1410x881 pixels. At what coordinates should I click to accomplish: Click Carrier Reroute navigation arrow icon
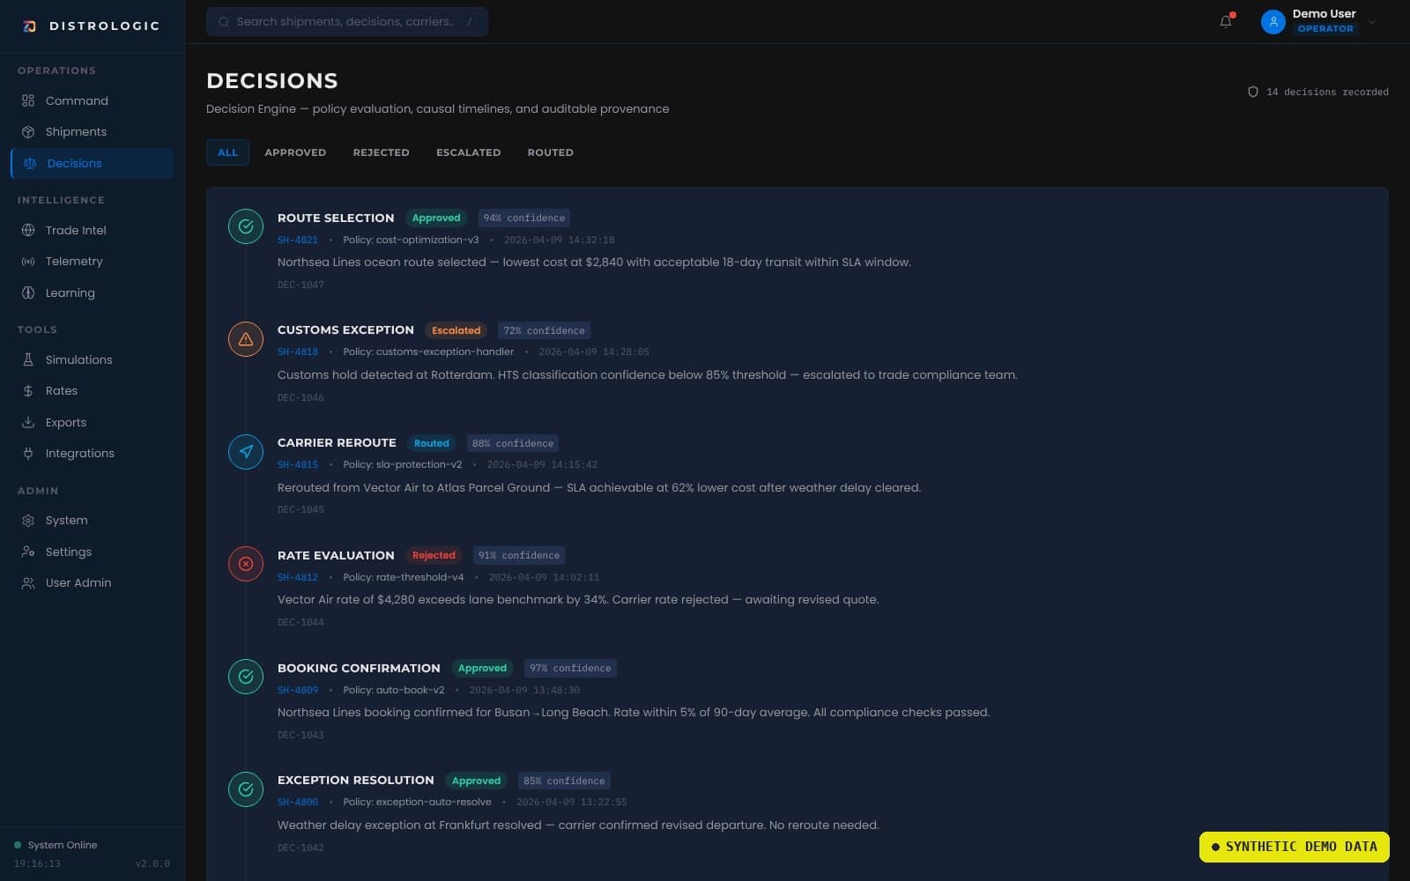[246, 451]
